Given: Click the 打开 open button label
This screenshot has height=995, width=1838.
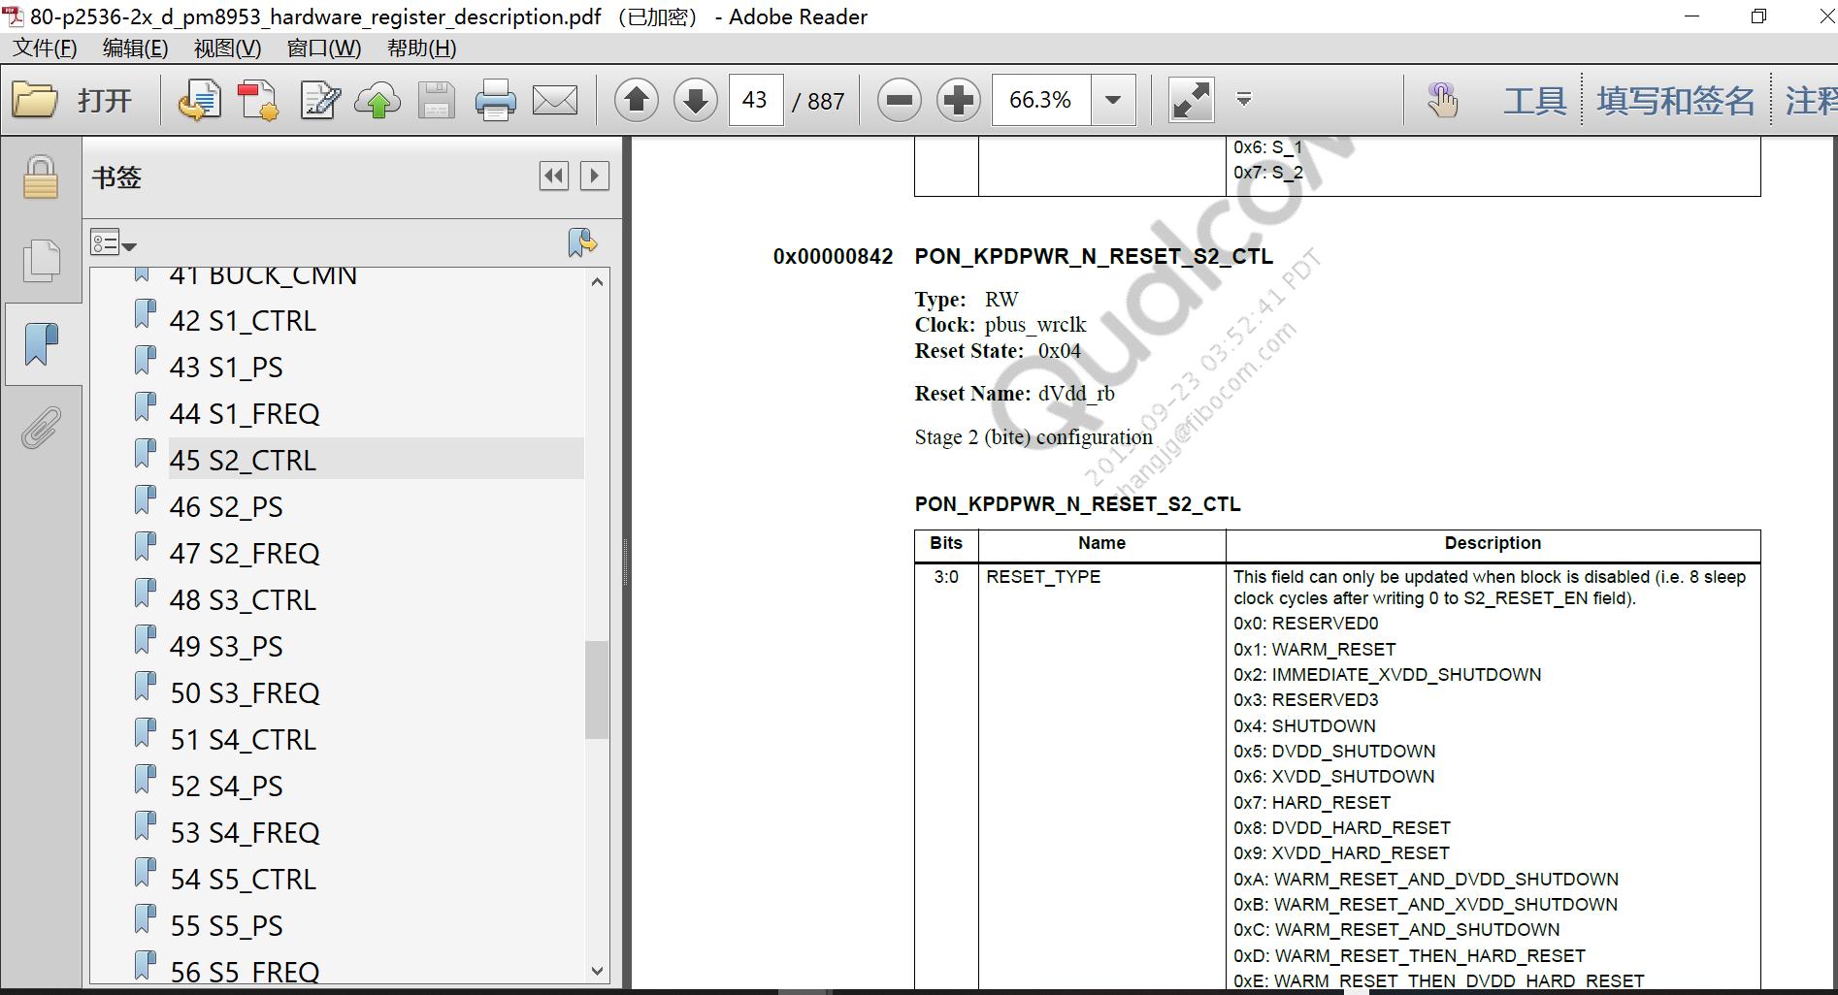Looking at the screenshot, I should [105, 100].
